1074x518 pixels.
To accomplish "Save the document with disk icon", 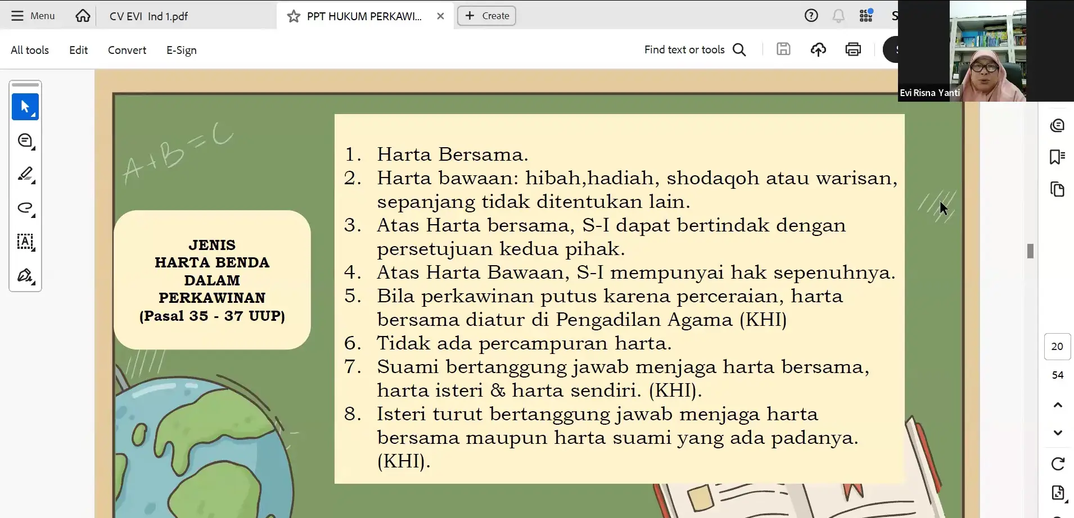I will [783, 49].
